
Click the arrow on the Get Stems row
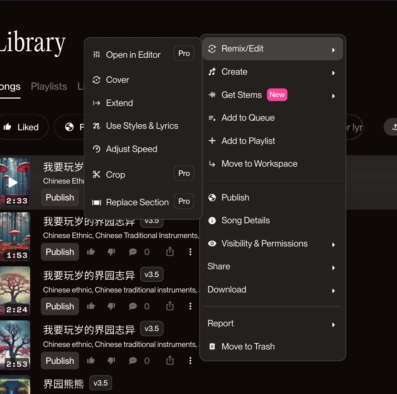coord(333,96)
